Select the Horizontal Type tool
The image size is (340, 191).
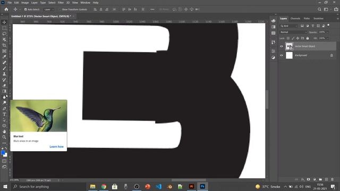4,114
